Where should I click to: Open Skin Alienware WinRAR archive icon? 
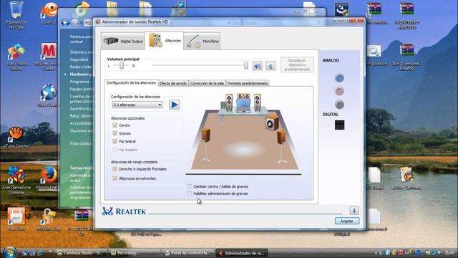[x=407, y=57]
